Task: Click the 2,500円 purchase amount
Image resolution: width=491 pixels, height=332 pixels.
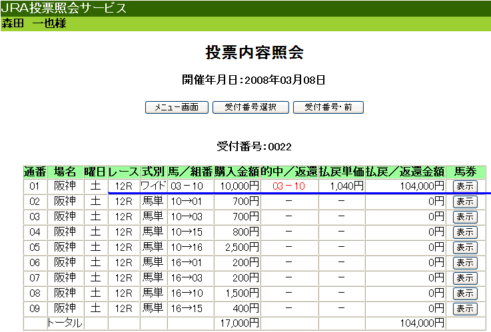Action: click(242, 248)
